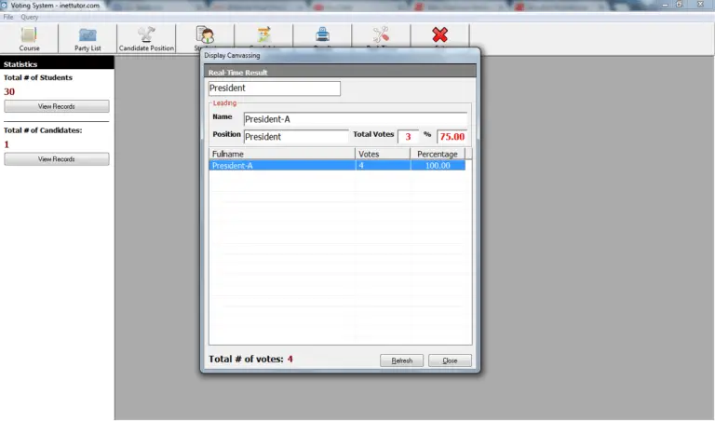Open the Party List toolbar icon
The image size is (715, 421).
[x=88, y=39]
